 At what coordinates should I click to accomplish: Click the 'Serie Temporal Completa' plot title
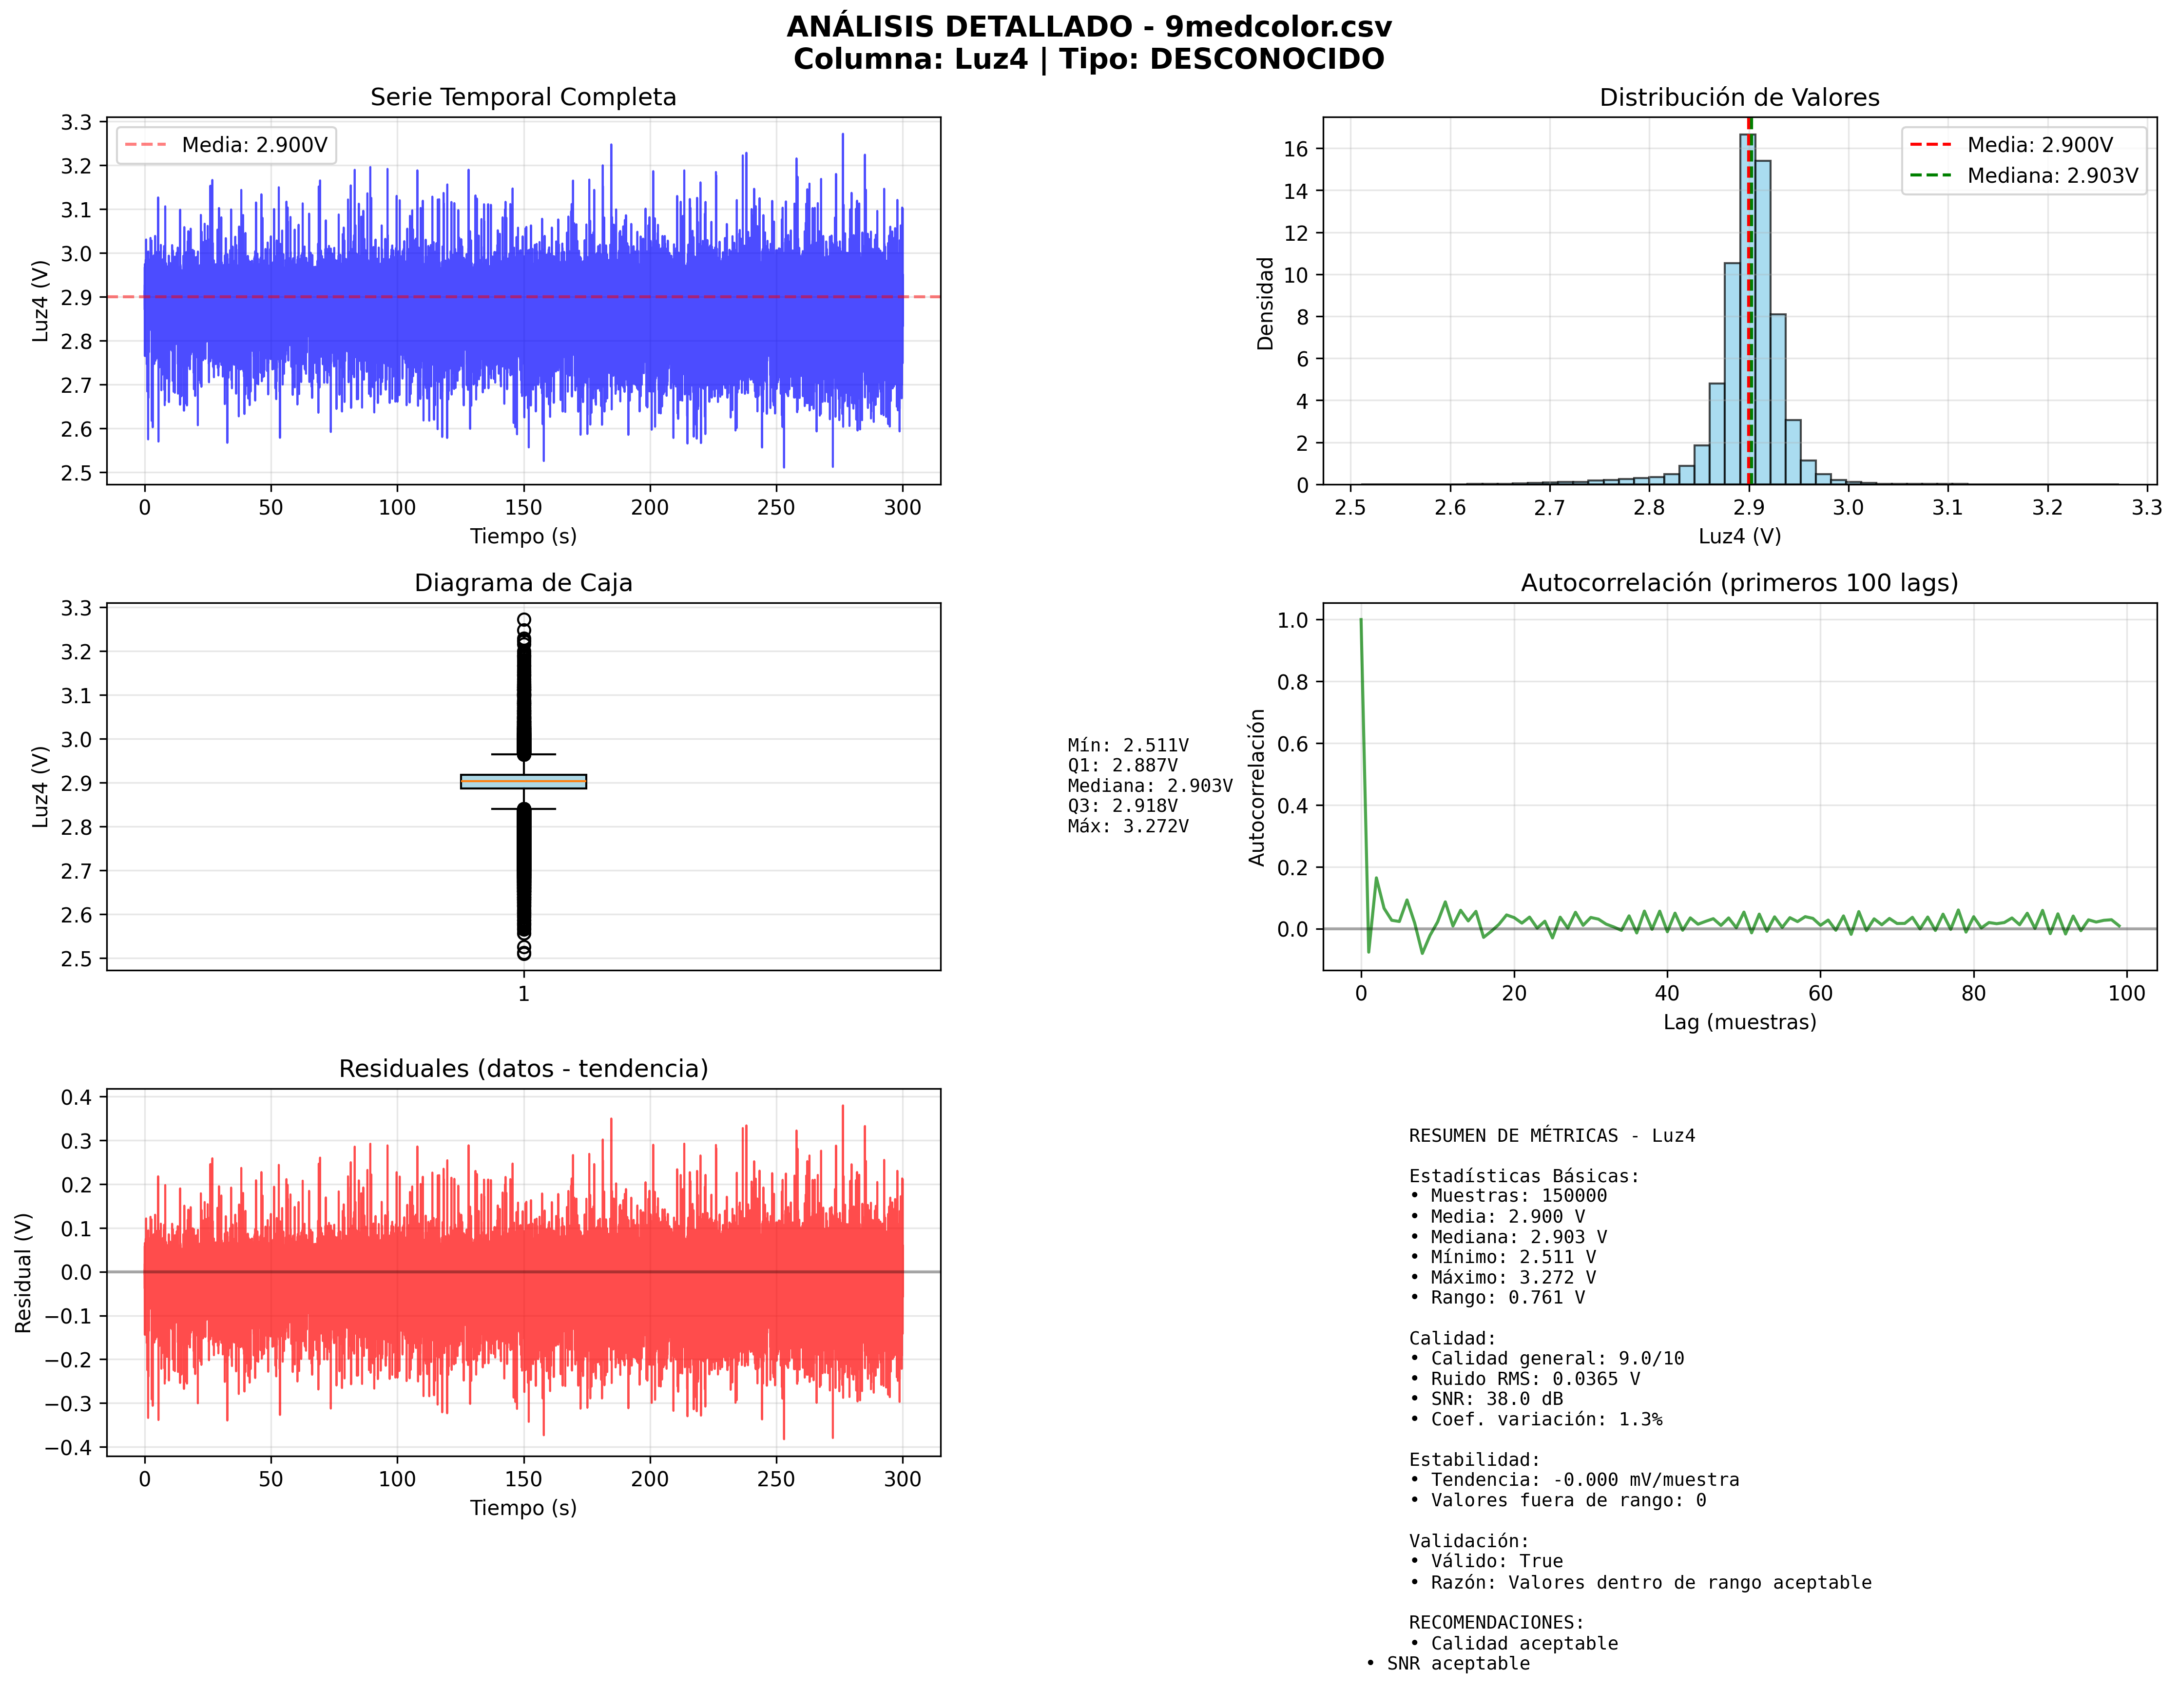[523, 97]
